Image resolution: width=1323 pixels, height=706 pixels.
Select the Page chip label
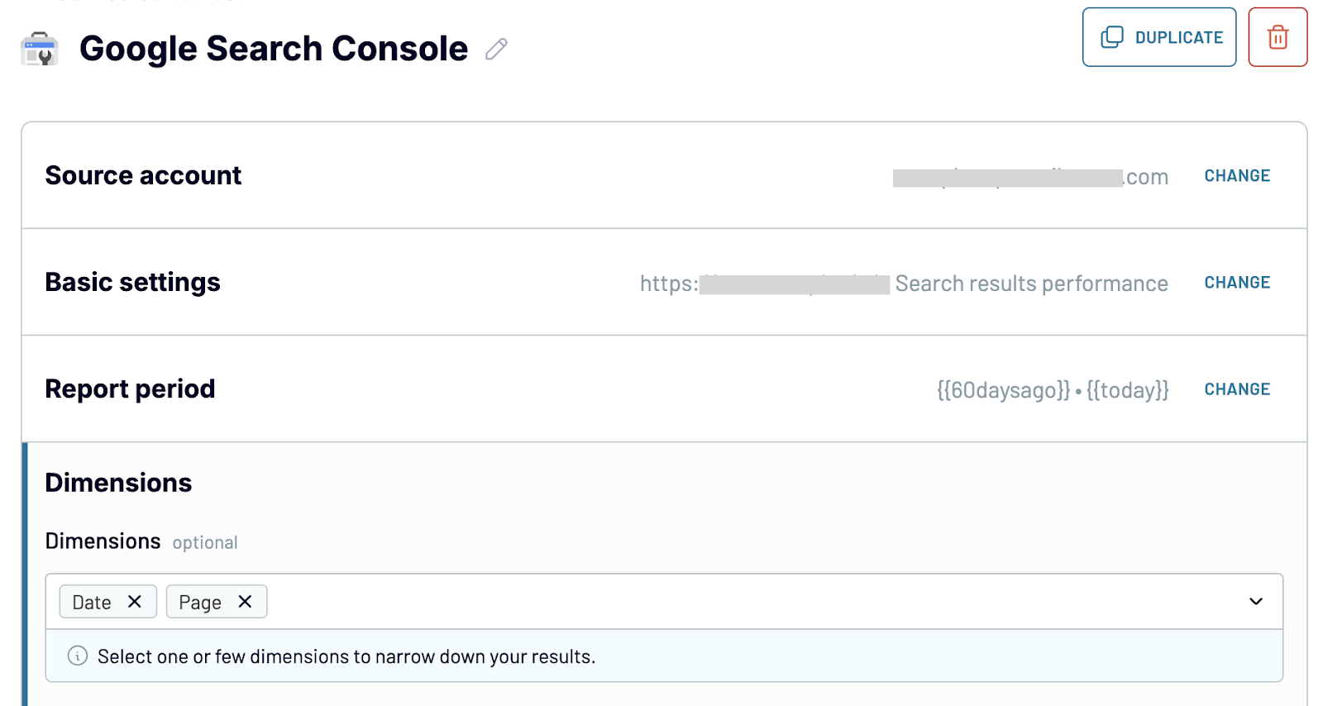200,603
